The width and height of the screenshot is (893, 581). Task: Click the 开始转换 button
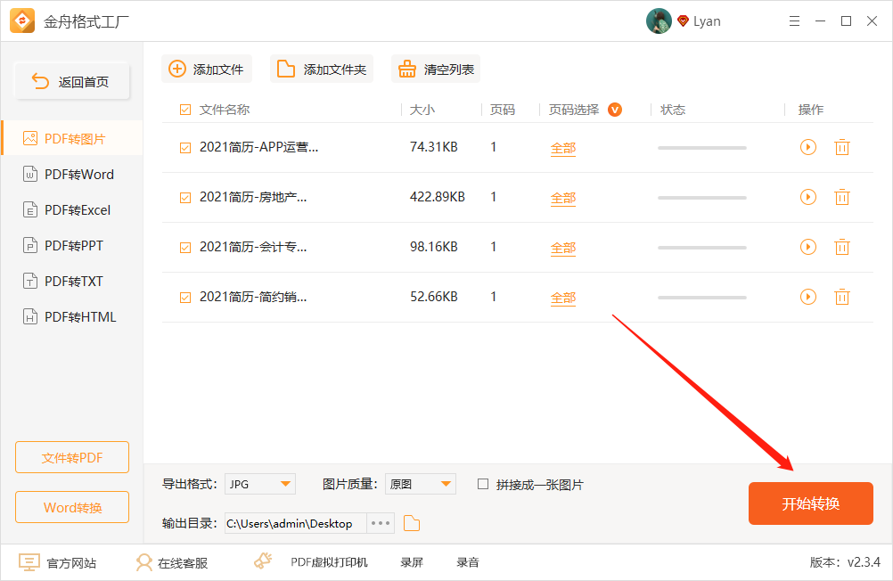click(x=810, y=503)
